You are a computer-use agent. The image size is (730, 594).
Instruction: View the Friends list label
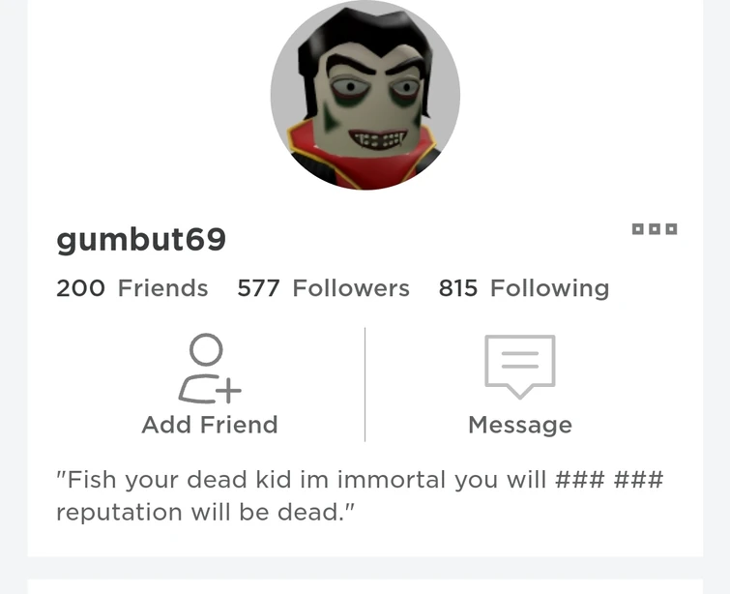click(163, 288)
